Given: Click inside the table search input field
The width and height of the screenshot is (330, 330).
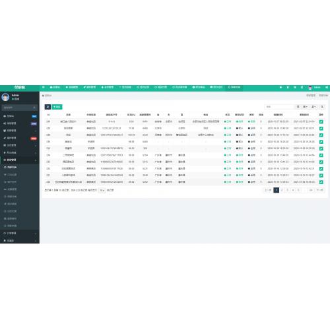Looking at the screenshot, I should pos(279,107).
